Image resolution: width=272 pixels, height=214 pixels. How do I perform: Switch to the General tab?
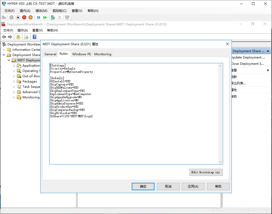[50, 54]
